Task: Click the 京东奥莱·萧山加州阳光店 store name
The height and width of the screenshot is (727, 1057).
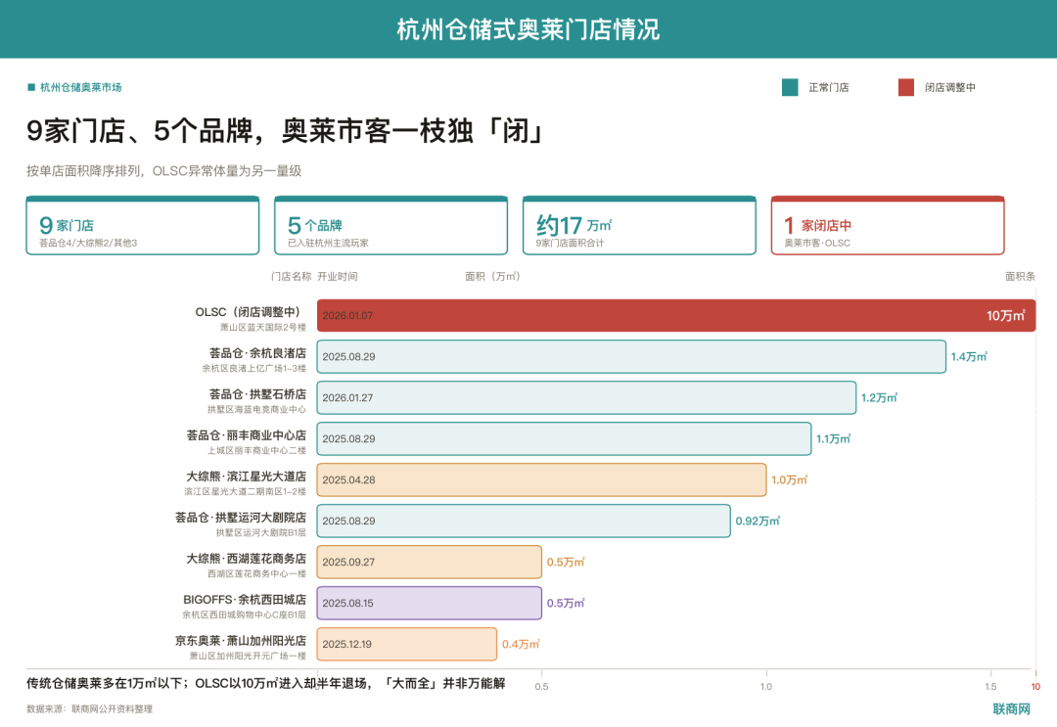Action: [241, 641]
